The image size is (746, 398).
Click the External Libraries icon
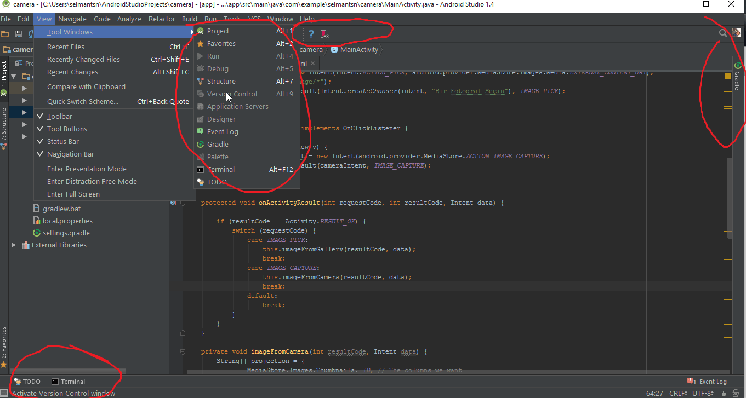pyautogui.click(x=25, y=245)
